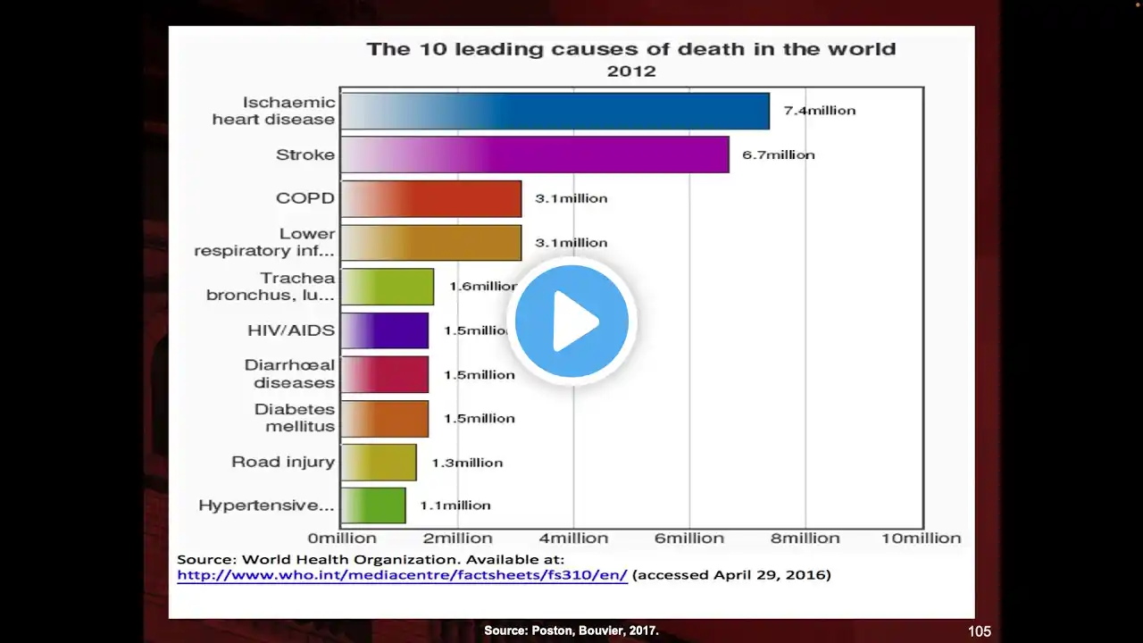The width and height of the screenshot is (1143, 643).
Task: Click the red COPD bar
Action: [x=431, y=198]
